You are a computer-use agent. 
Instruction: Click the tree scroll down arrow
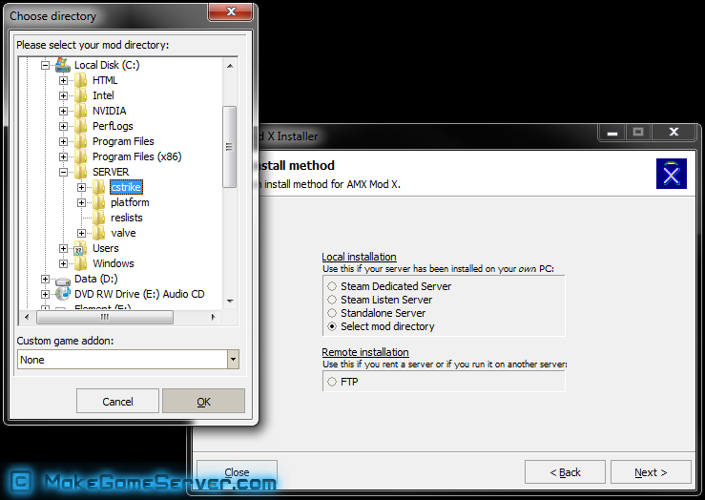pos(230,302)
